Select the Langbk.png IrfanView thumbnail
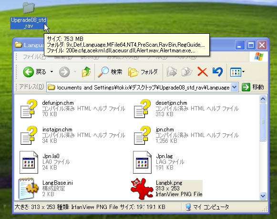 pyautogui.click(x=142, y=189)
